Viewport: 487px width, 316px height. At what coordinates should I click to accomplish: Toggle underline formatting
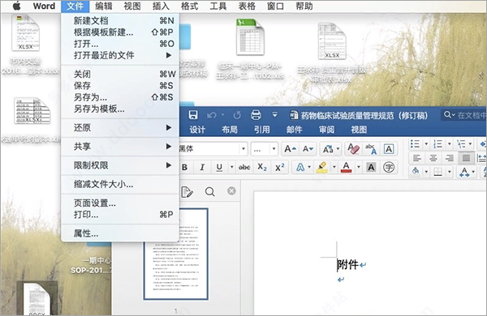tap(219, 168)
